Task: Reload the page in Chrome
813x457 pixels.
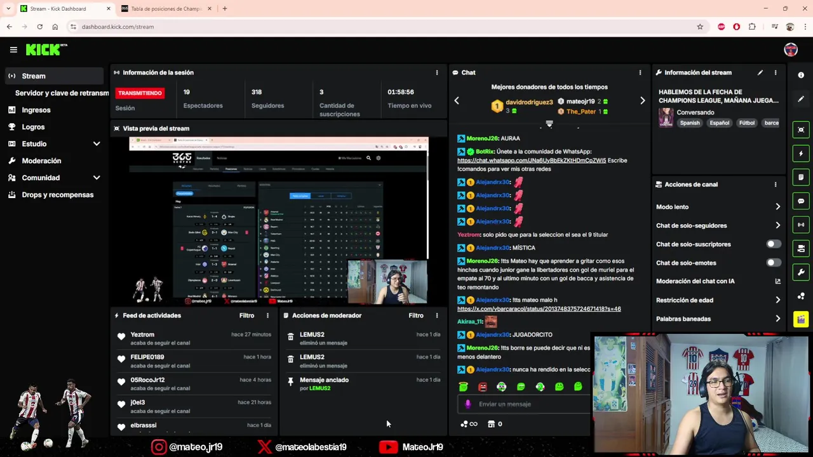Action: [x=39, y=27]
